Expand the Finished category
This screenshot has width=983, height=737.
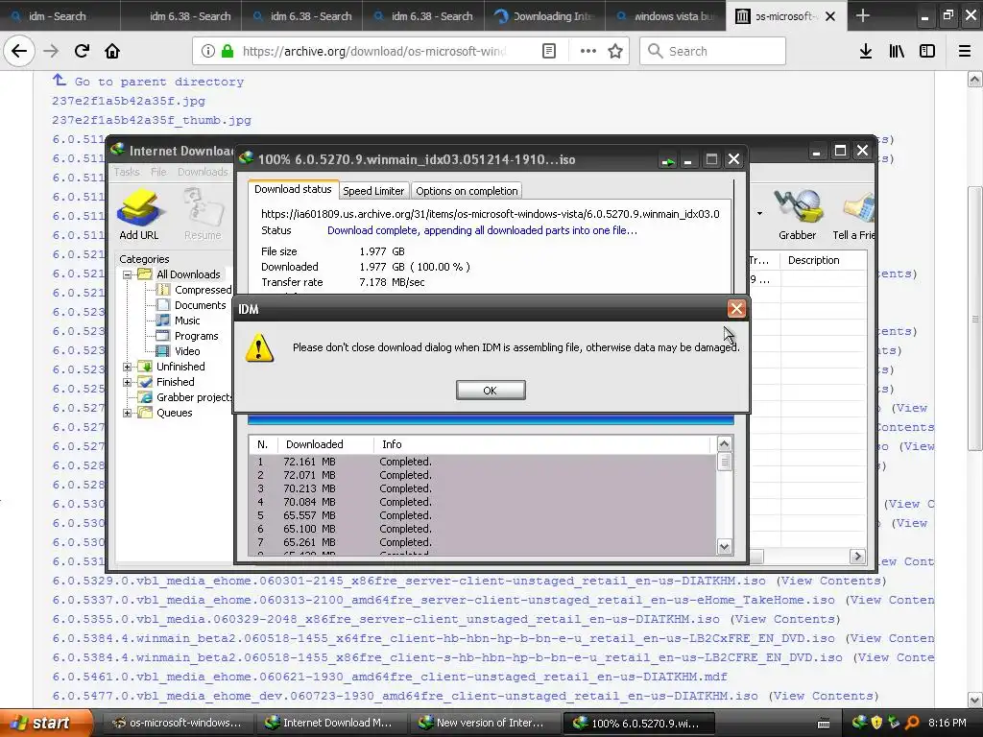(x=128, y=382)
